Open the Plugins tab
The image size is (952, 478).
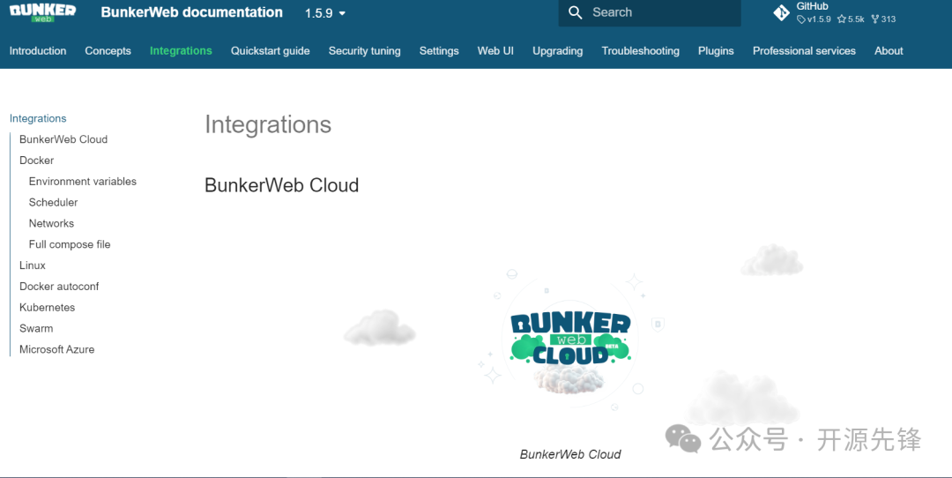(x=716, y=51)
